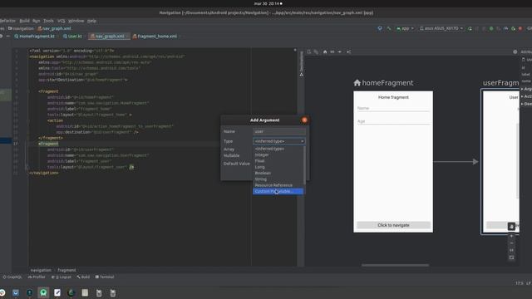Select Resource Reference in the type list
This screenshot has height=299, width=532.
(x=278, y=185)
